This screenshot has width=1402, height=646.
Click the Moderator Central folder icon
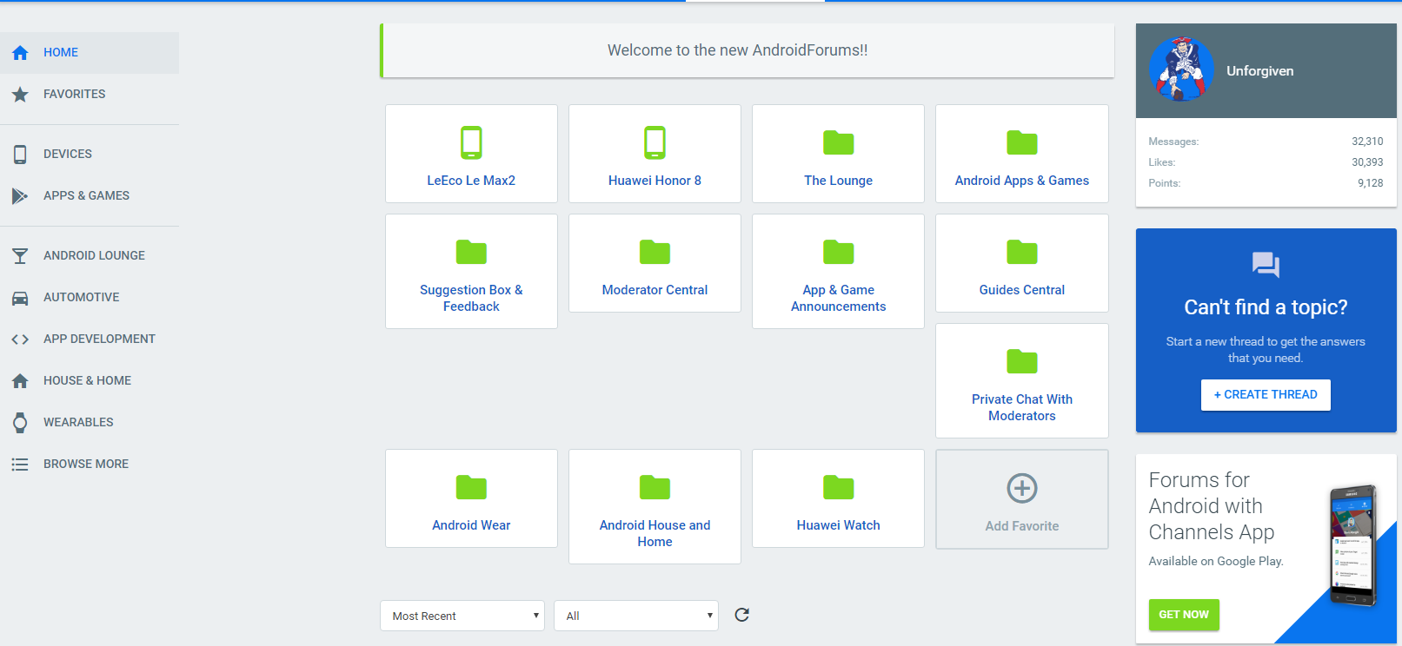click(654, 252)
